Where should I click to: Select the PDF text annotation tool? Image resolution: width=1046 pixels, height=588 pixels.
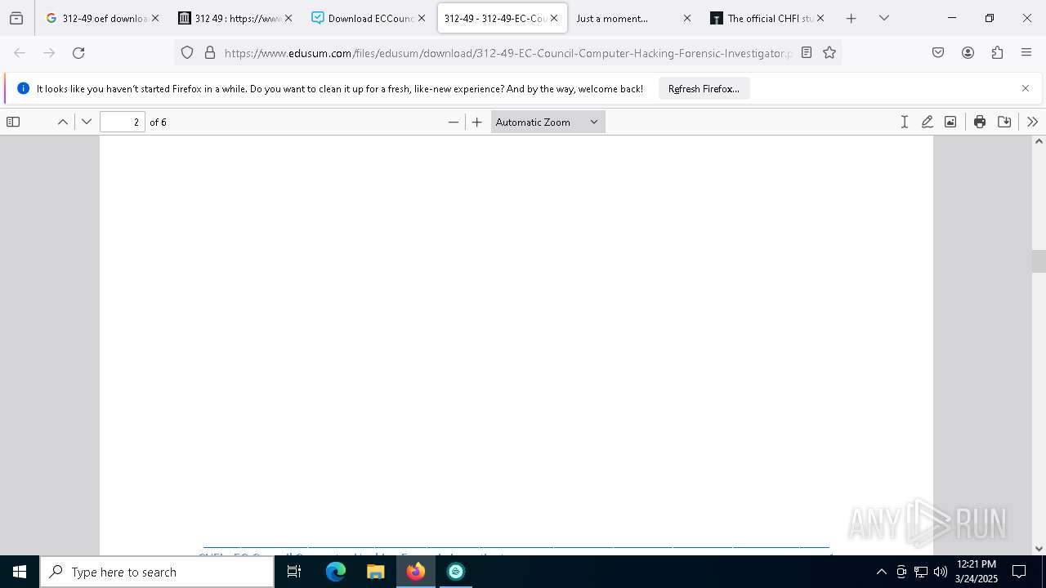pyautogui.click(x=905, y=122)
